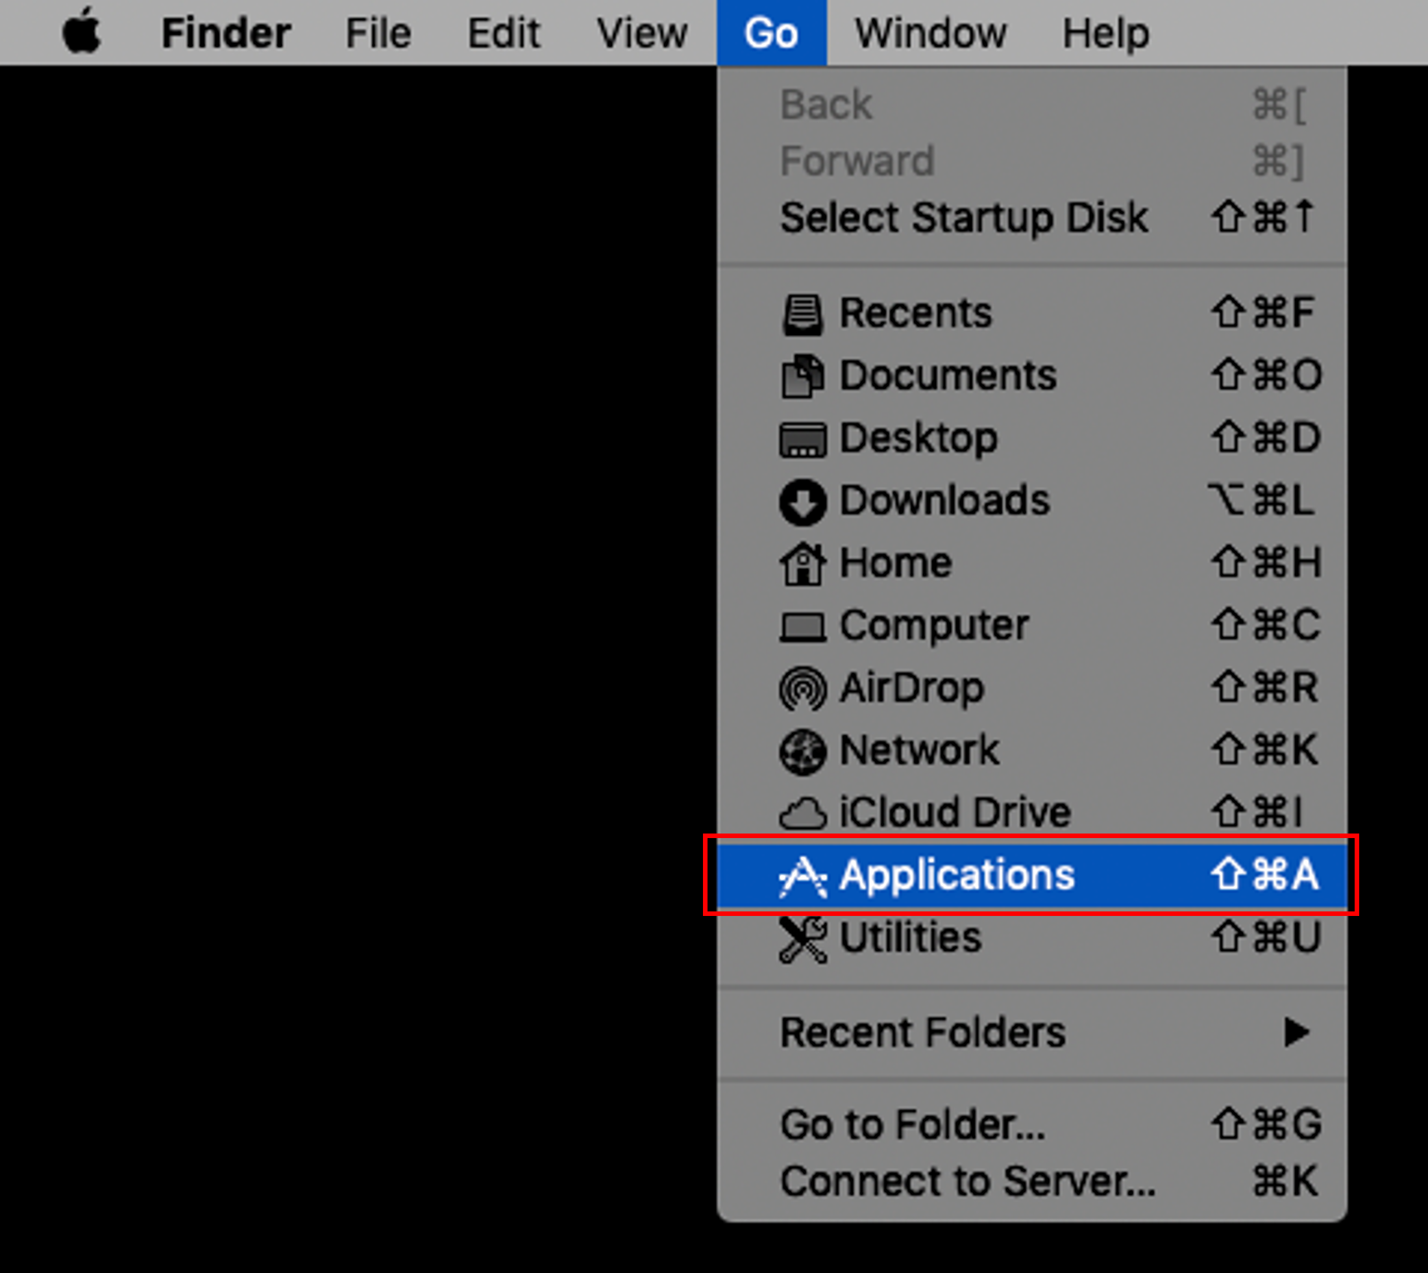Open the Help menu
Image resolution: width=1428 pixels, height=1273 pixels.
point(1105,33)
